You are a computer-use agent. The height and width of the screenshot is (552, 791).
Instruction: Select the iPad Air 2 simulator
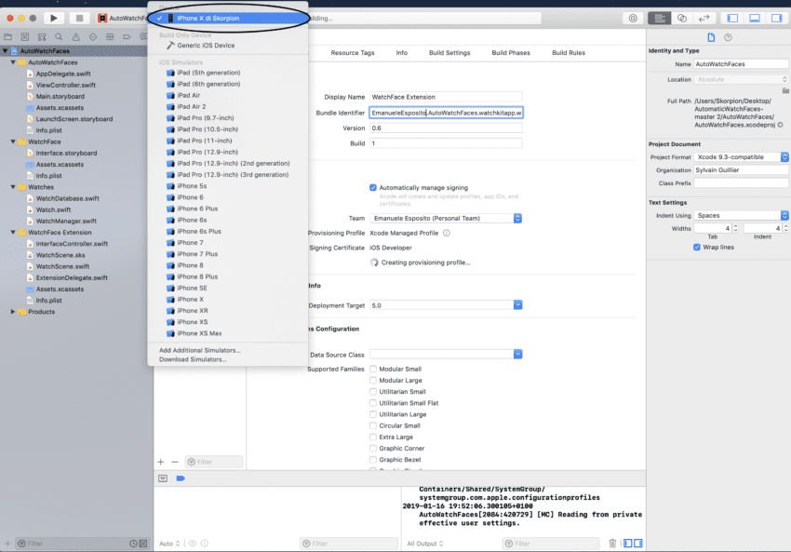tap(228, 106)
